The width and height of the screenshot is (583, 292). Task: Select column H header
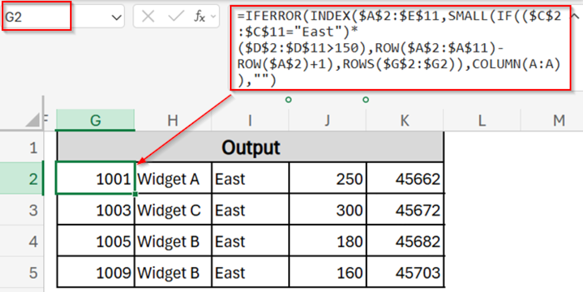point(173,120)
